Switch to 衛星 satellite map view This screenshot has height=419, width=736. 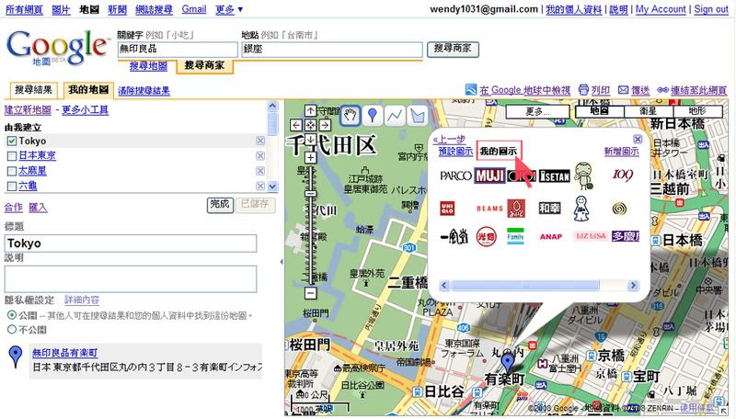647,110
